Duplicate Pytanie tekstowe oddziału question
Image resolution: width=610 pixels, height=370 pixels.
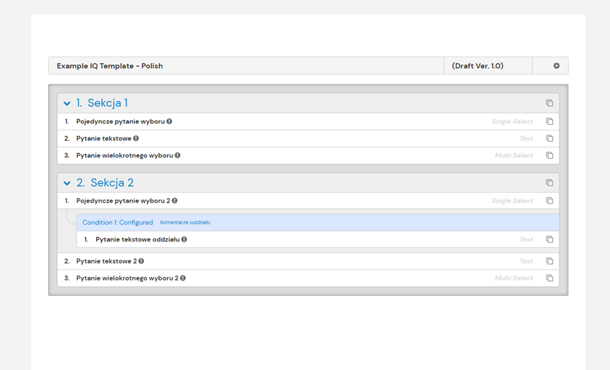click(x=550, y=240)
